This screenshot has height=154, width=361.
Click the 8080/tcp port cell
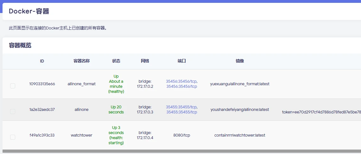point(182,135)
